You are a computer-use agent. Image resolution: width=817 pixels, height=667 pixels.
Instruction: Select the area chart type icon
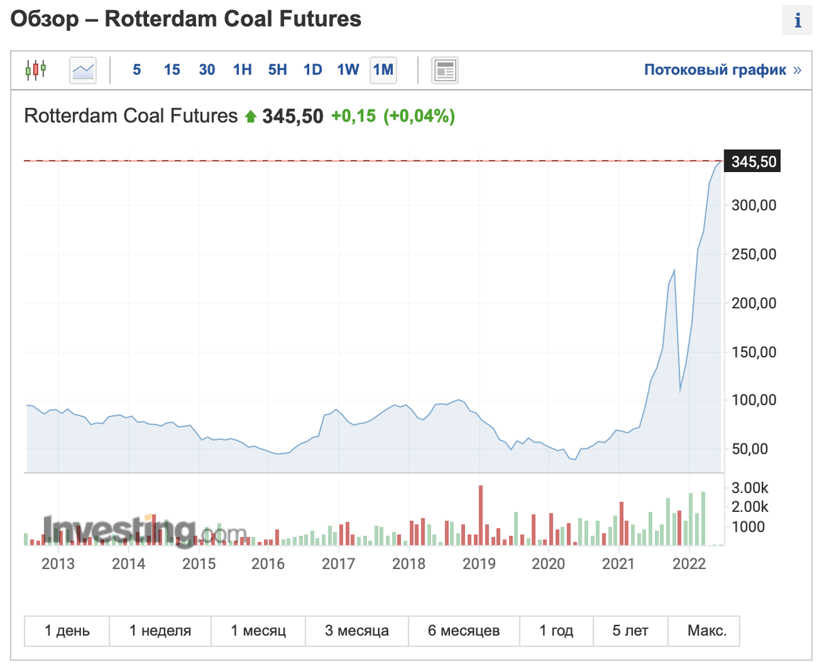[83, 69]
